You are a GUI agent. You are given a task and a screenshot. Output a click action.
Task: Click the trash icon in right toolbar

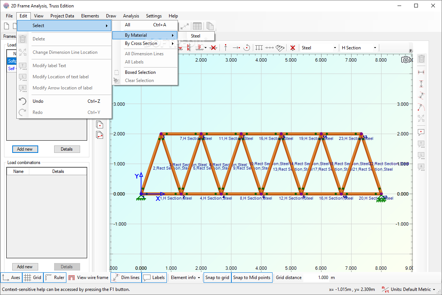tap(422, 59)
